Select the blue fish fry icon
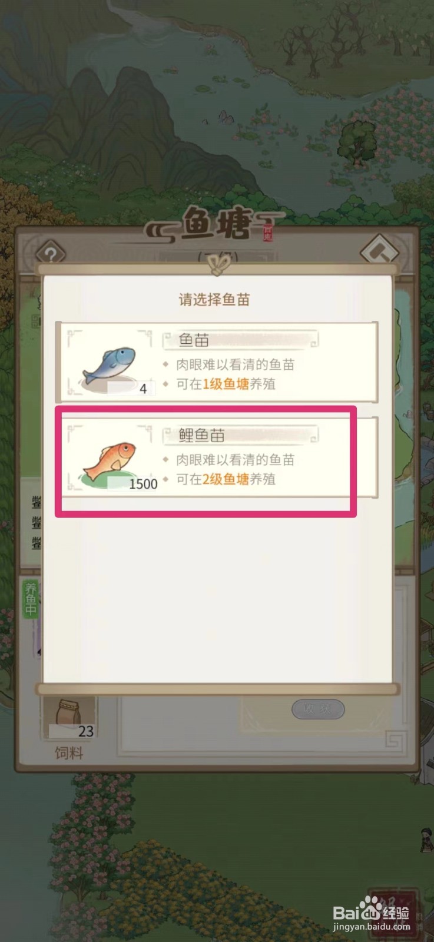 pyautogui.click(x=110, y=364)
